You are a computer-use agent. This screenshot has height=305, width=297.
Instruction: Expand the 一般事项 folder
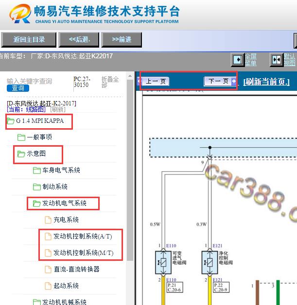39,137
